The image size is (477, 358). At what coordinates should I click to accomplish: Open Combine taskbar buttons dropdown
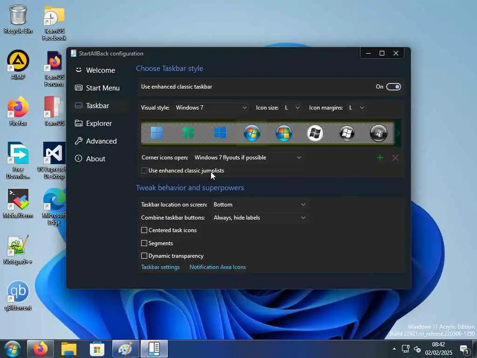coord(259,218)
